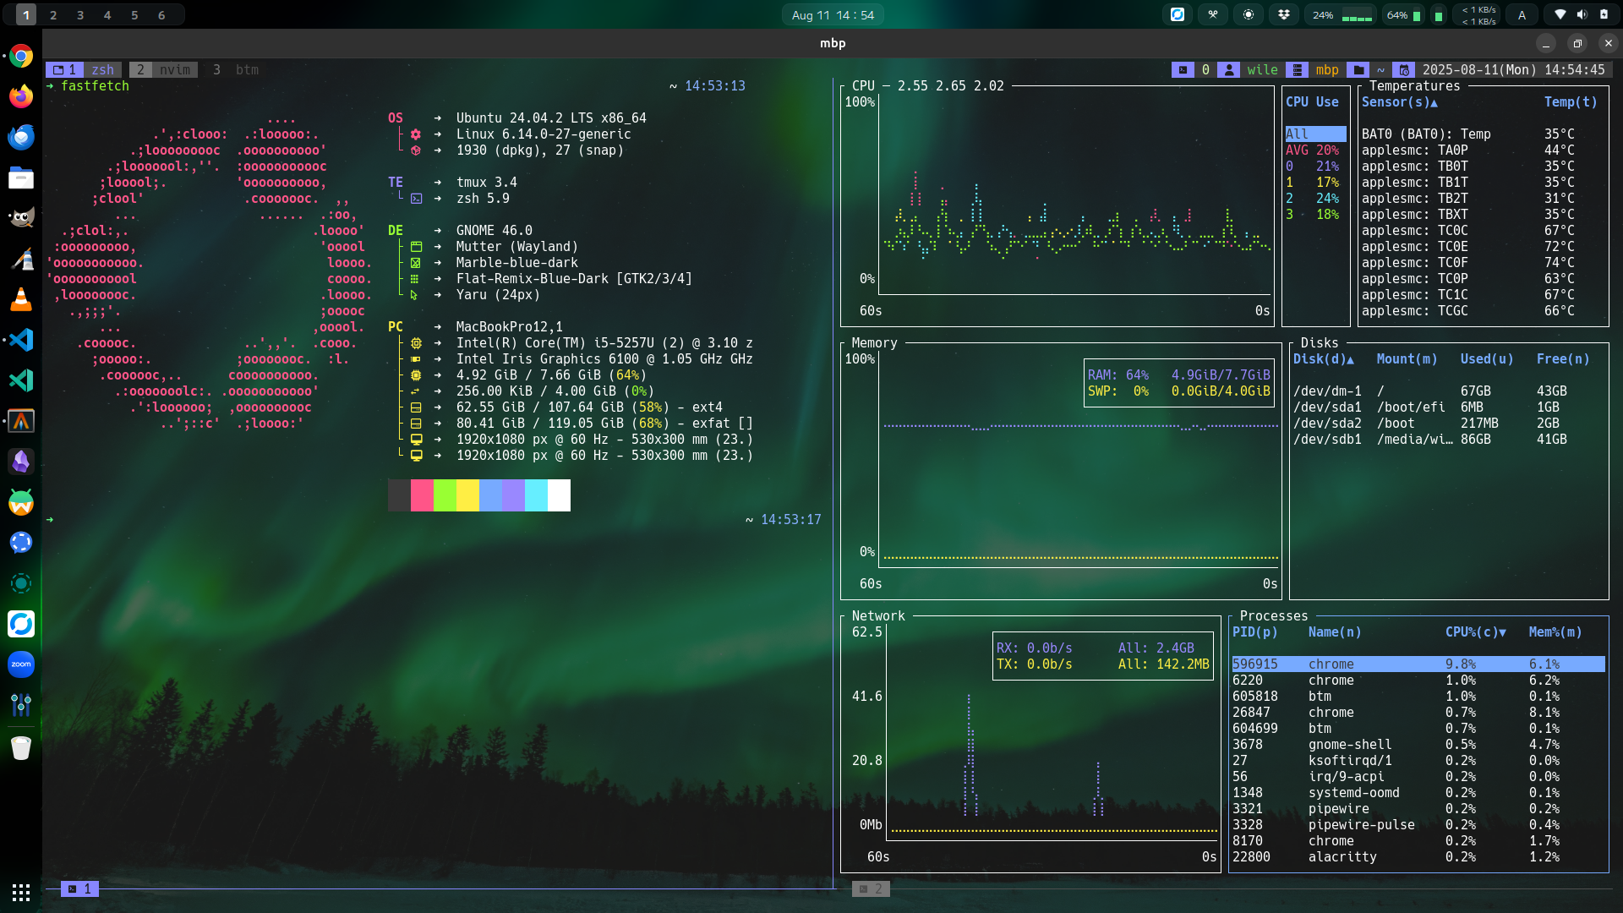This screenshot has height=913, width=1623.
Task: Sort temperatures by Temp(t) column
Action: coord(1571,101)
